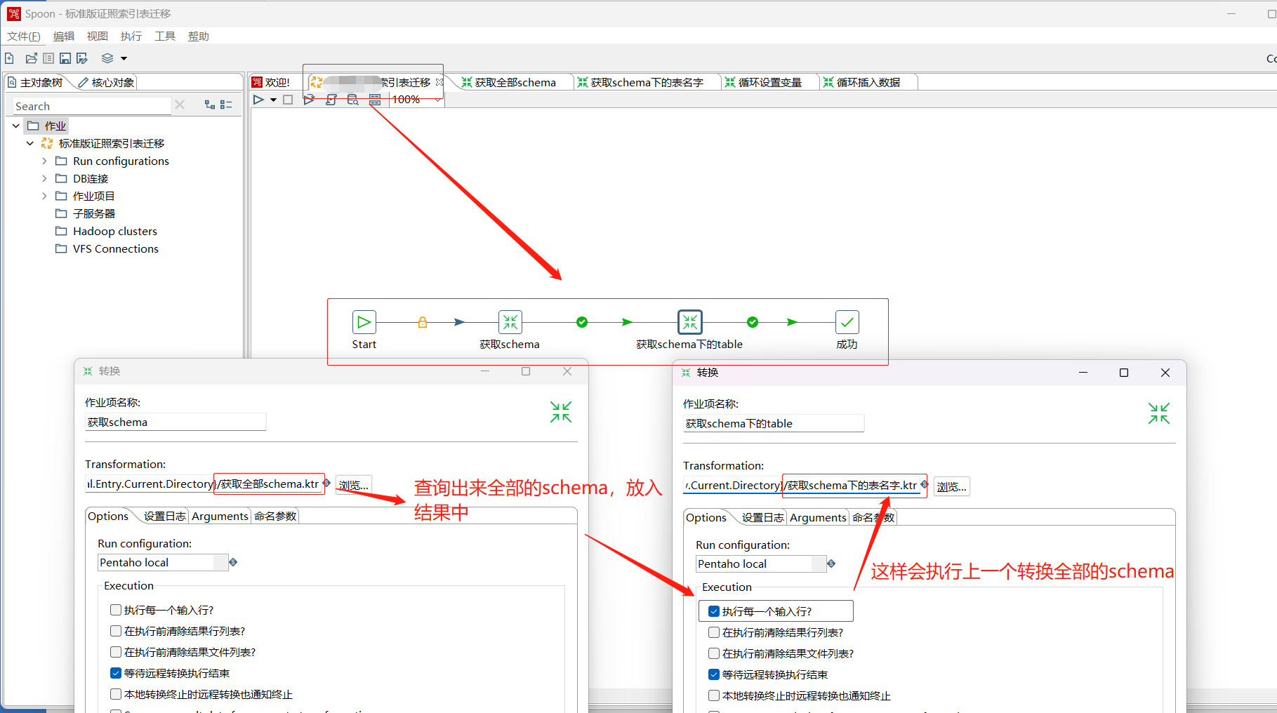The height and width of the screenshot is (713, 1277).
Task: Switch to the 核心对象 tab
Action: (x=106, y=82)
